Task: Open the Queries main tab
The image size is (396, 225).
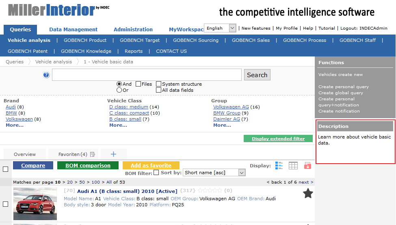Action: click(x=20, y=30)
